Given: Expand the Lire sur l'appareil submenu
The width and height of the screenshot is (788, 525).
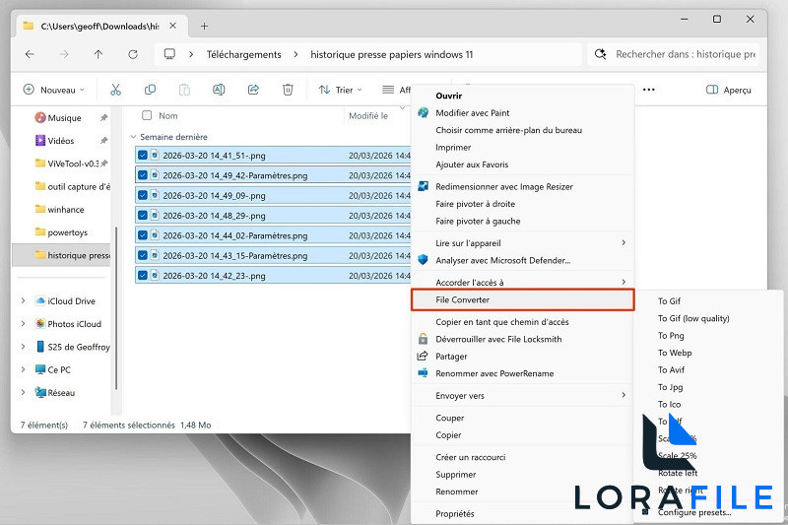Looking at the screenshot, I should point(523,242).
